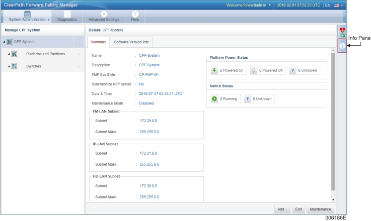Switch to the Software Version Info tab

131,42
